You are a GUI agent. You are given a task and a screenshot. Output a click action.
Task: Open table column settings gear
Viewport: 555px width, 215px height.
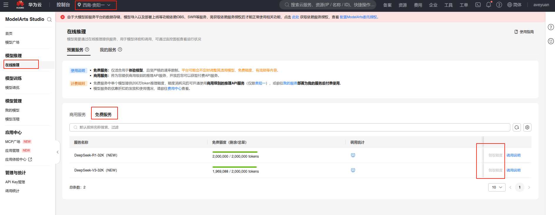point(527,127)
